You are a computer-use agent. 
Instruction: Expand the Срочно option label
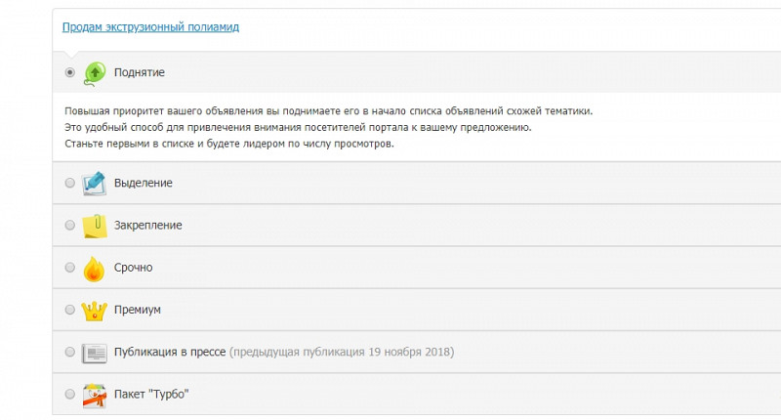[x=133, y=268]
